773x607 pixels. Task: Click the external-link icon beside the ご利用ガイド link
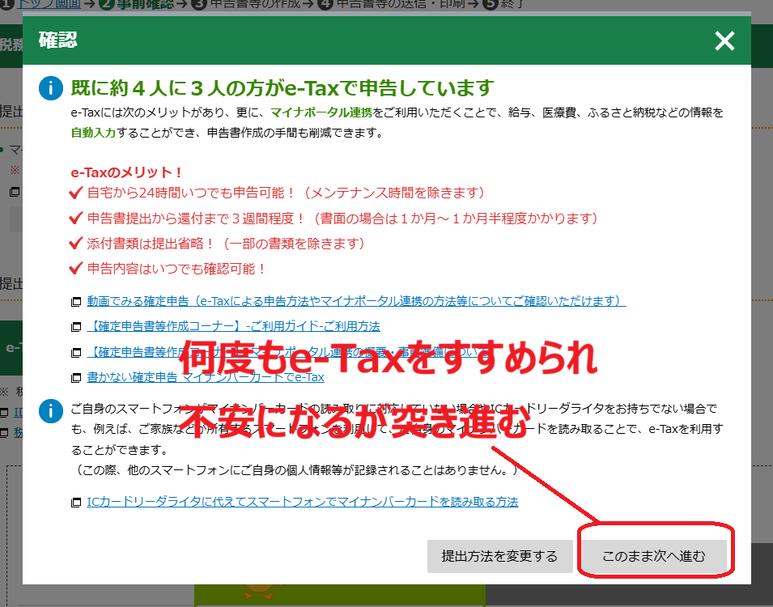76,327
